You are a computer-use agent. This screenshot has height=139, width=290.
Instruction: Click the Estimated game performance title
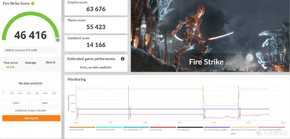click(x=91, y=59)
